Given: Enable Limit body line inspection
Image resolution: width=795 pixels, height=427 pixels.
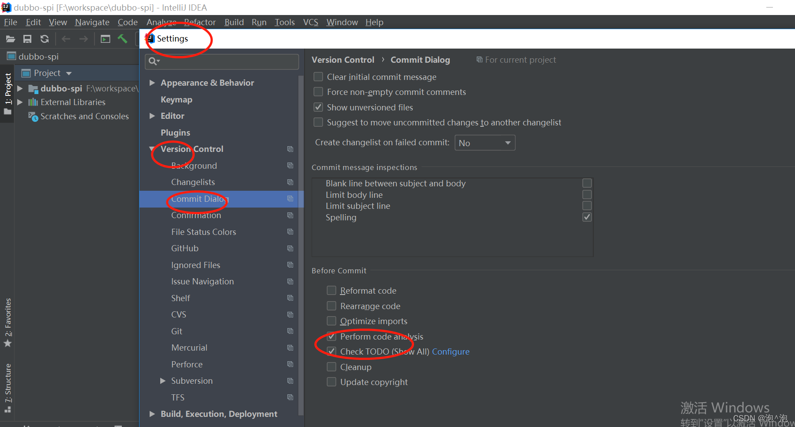Looking at the screenshot, I should click(587, 195).
